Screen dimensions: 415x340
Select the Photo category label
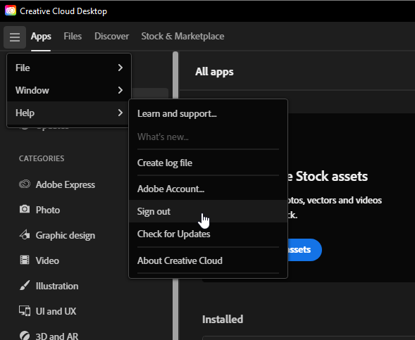point(48,210)
